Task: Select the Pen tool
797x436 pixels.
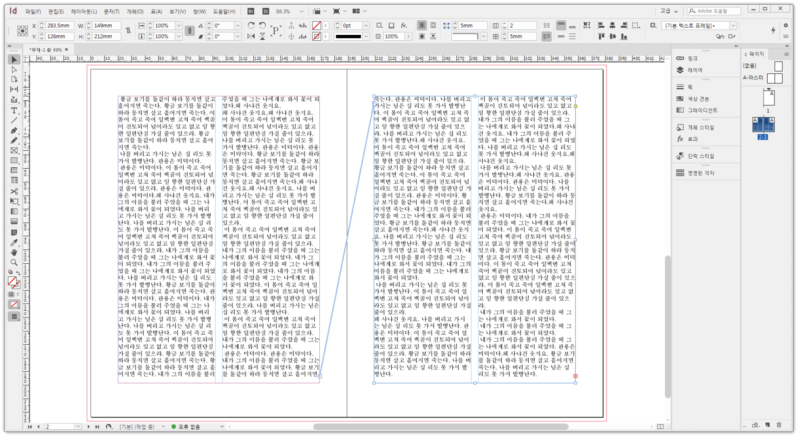Action: tap(14, 130)
